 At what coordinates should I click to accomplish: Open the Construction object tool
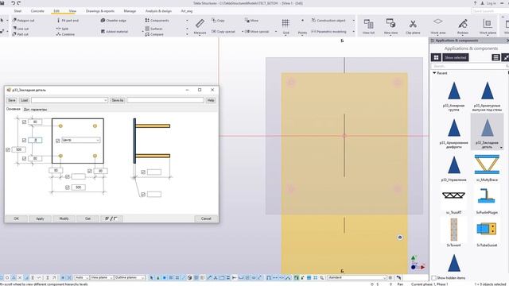(328, 21)
